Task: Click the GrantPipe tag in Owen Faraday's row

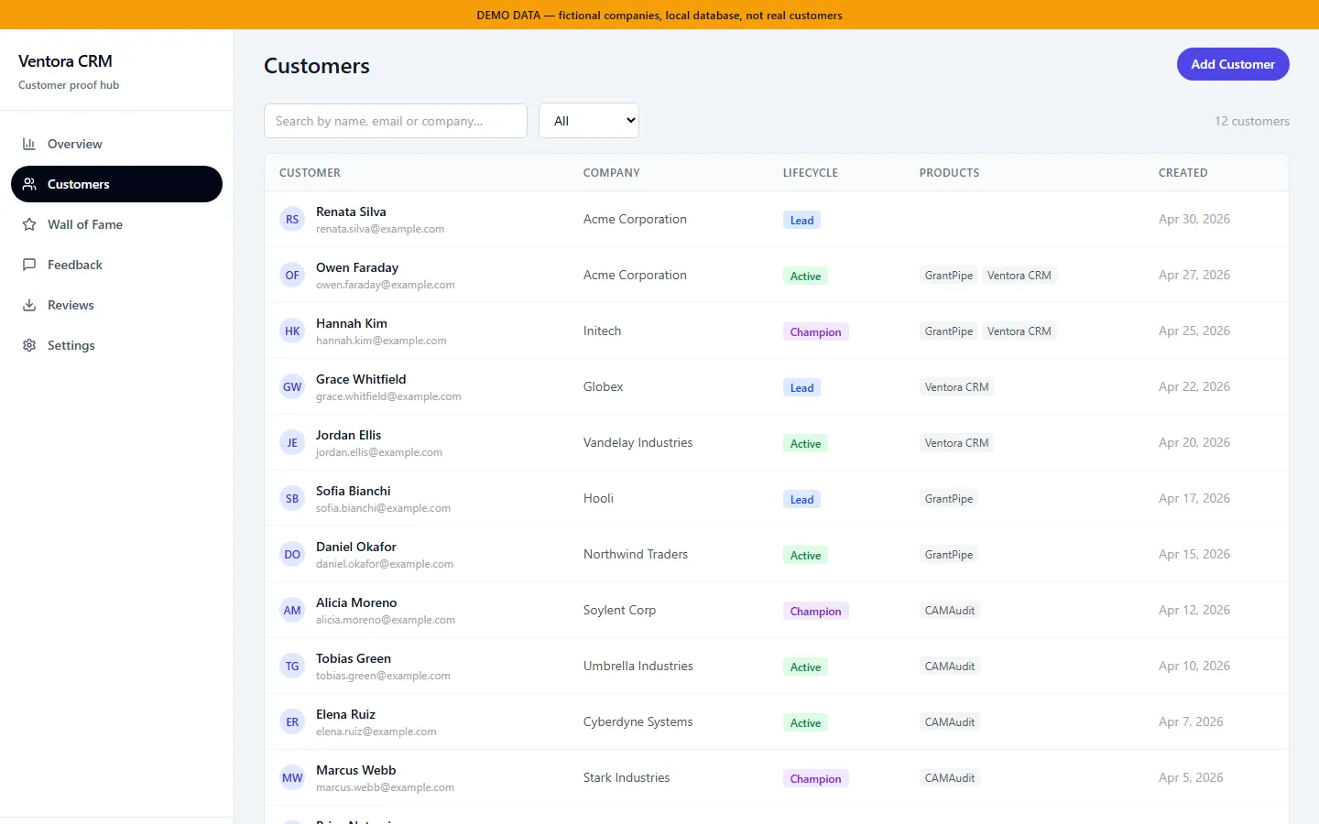Action: coord(949,275)
